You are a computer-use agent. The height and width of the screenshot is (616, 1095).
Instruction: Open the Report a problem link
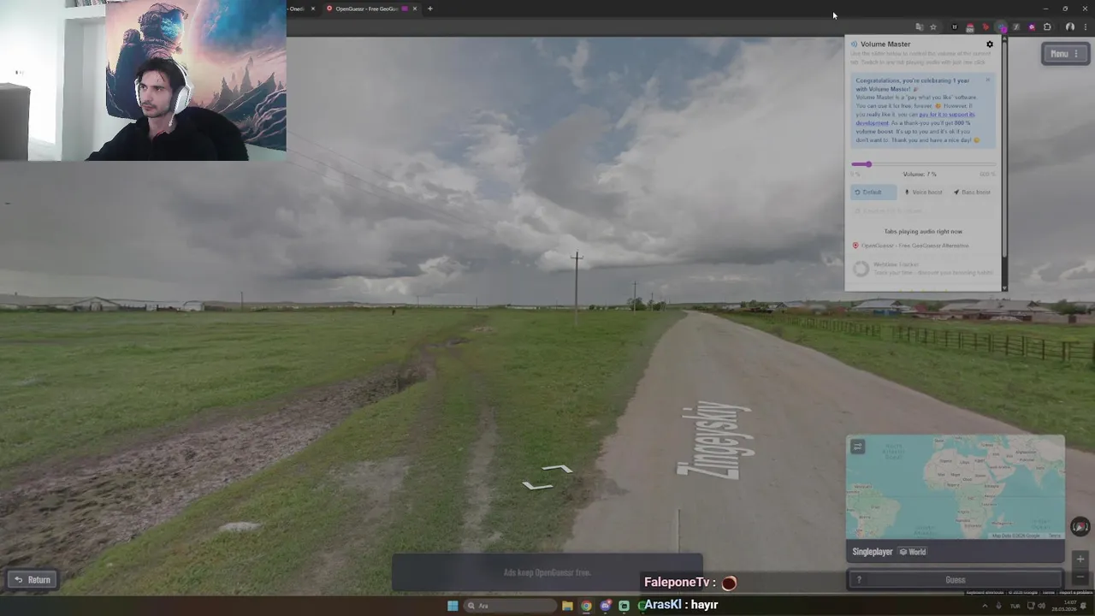point(1075,592)
